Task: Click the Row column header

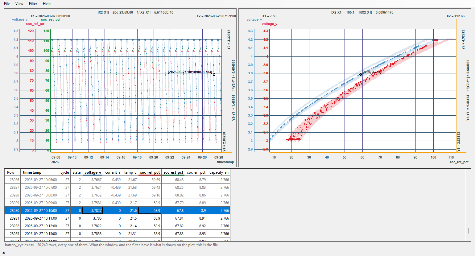Action: pyautogui.click(x=12, y=172)
